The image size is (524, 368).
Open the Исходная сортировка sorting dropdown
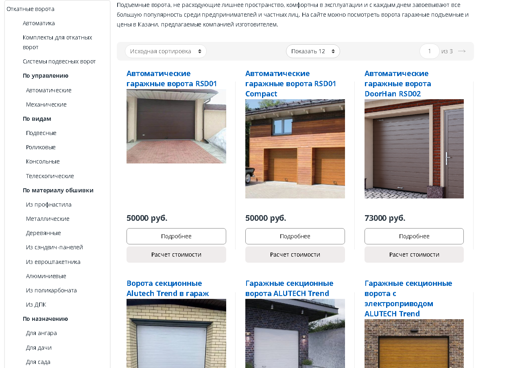166,51
